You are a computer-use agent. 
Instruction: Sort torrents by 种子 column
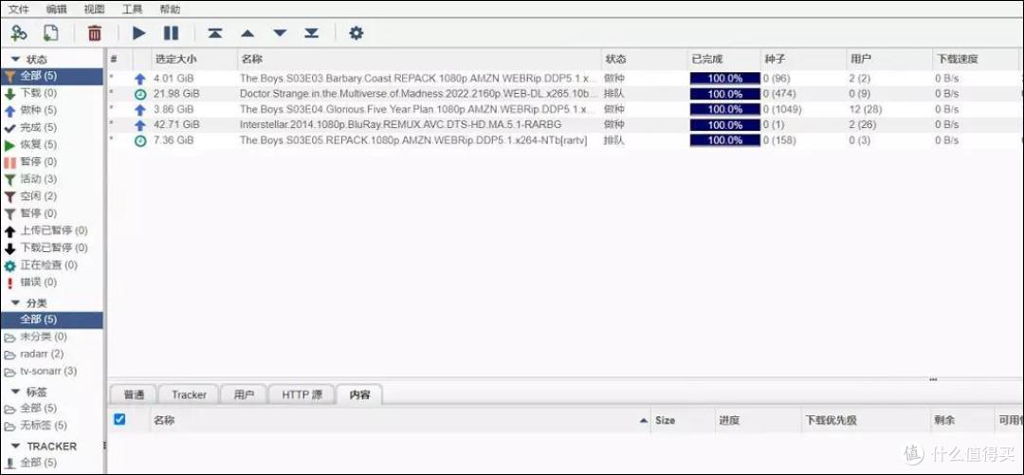pos(803,59)
